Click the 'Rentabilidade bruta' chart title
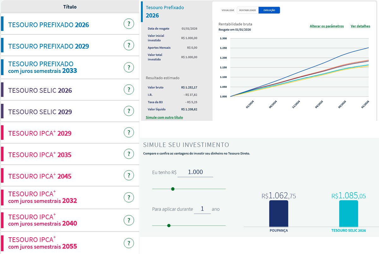 coord(235,24)
